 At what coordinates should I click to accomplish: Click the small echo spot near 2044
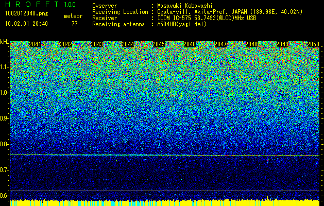(116, 160)
